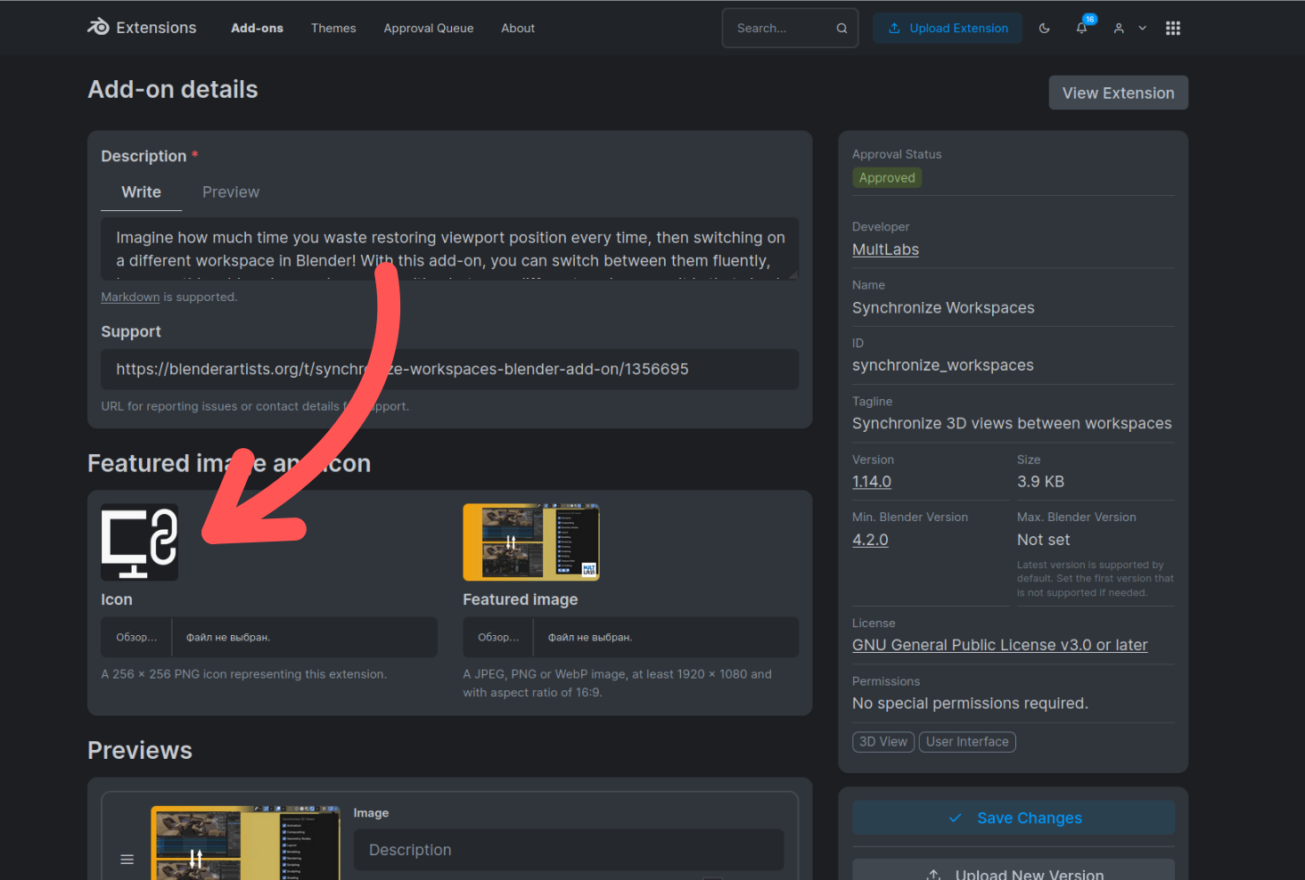Open the MultLabs developer link
This screenshot has height=880, width=1305.
point(885,249)
